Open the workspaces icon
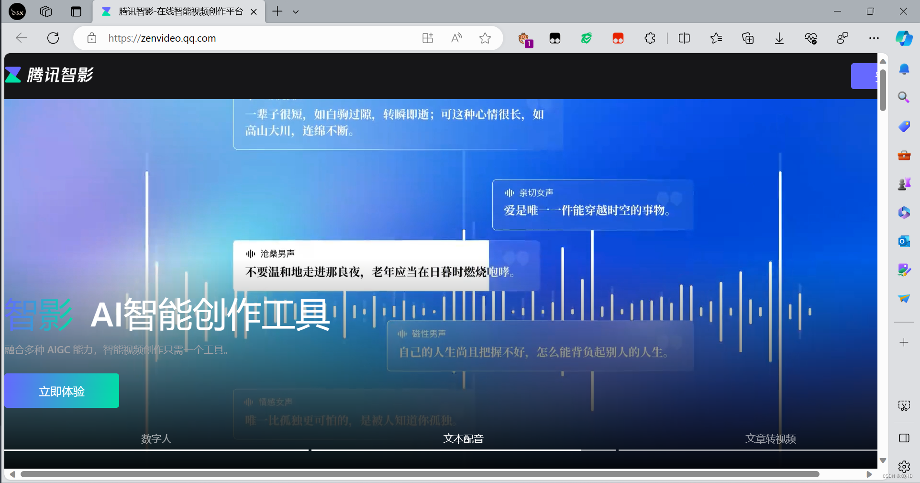Screen dimensions: 920x483 click(46, 11)
